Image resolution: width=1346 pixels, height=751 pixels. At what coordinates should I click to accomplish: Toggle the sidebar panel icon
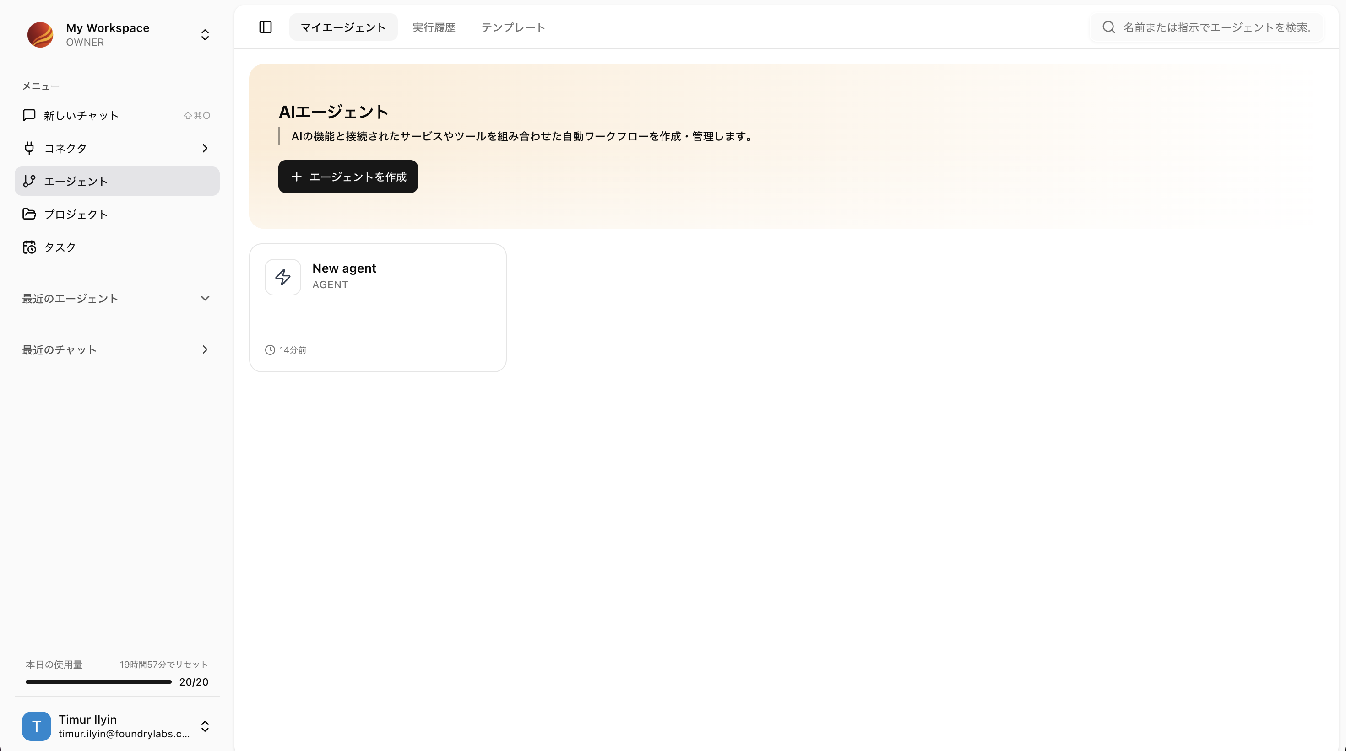[266, 27]
